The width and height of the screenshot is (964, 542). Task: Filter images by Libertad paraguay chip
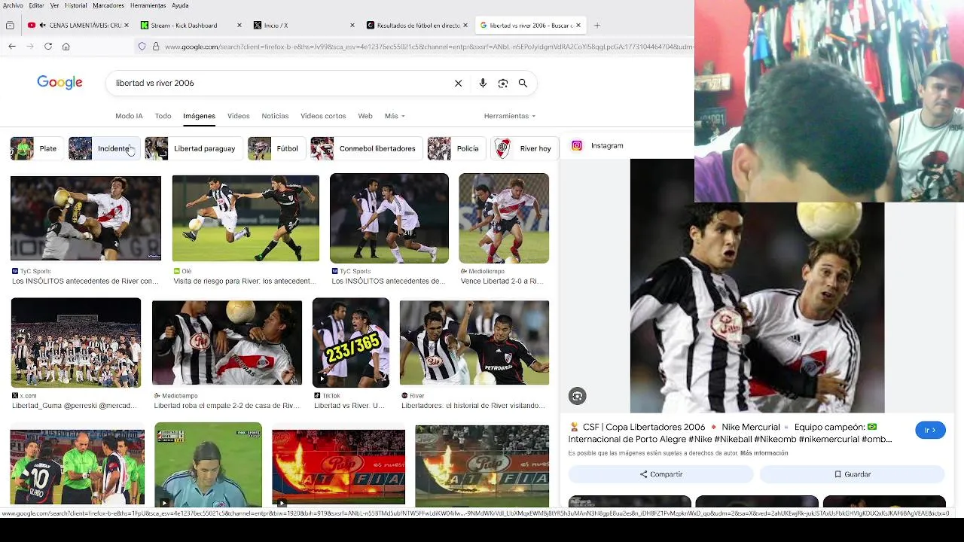point(194,149)
